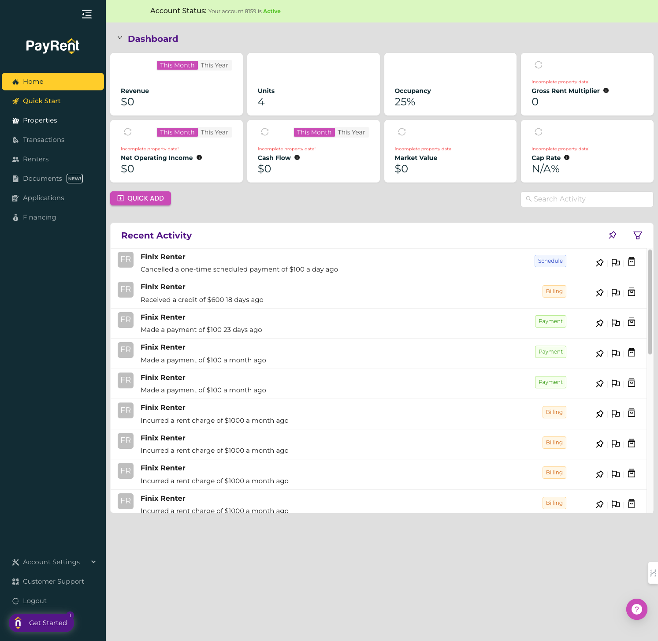The image size is (658, 641).
Task: Flag the cancelled scheduled payment activity
Action: [616, 263]
